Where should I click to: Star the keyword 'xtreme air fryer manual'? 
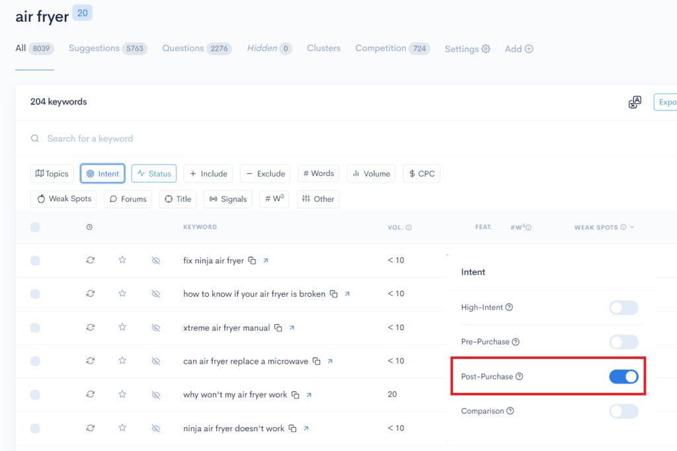pos(122,327)
